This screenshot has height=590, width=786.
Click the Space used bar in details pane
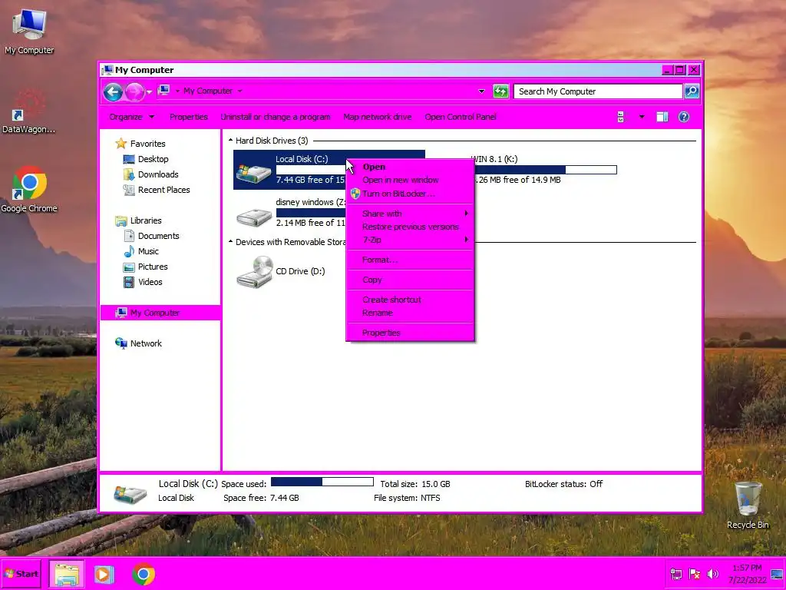tap(322, 482)
